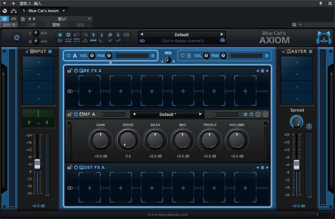Open the 默认 preset dropdown

tap(64, 19)
